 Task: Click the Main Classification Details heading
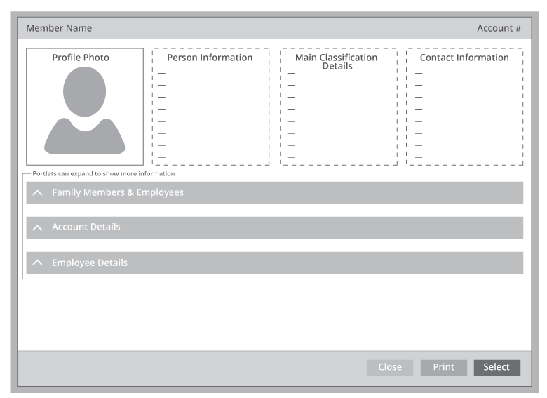(x=337, y=62)
